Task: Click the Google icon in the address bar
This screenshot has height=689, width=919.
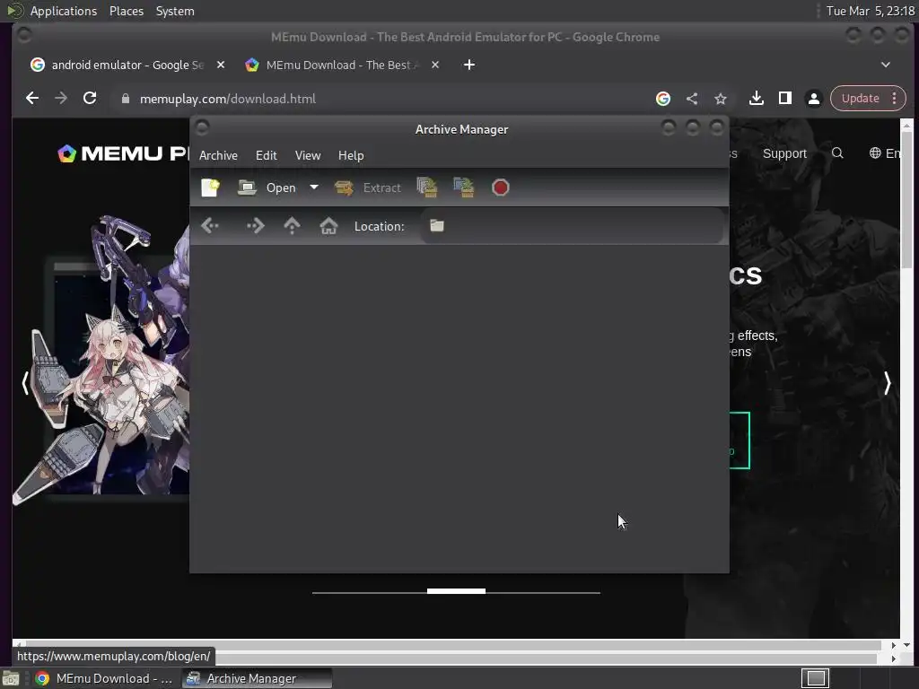Action: click(x=663, y=99)
